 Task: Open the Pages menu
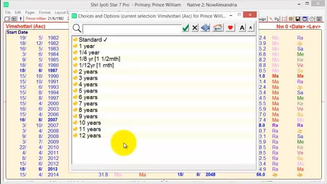[x=30, y=12]
